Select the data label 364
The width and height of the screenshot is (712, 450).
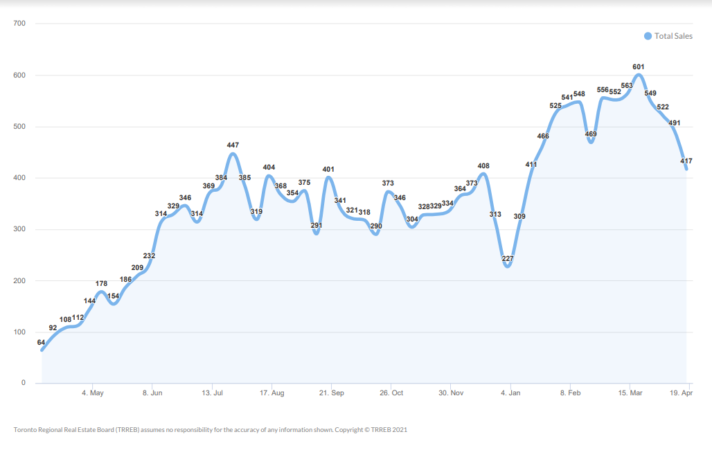(460, 188)
